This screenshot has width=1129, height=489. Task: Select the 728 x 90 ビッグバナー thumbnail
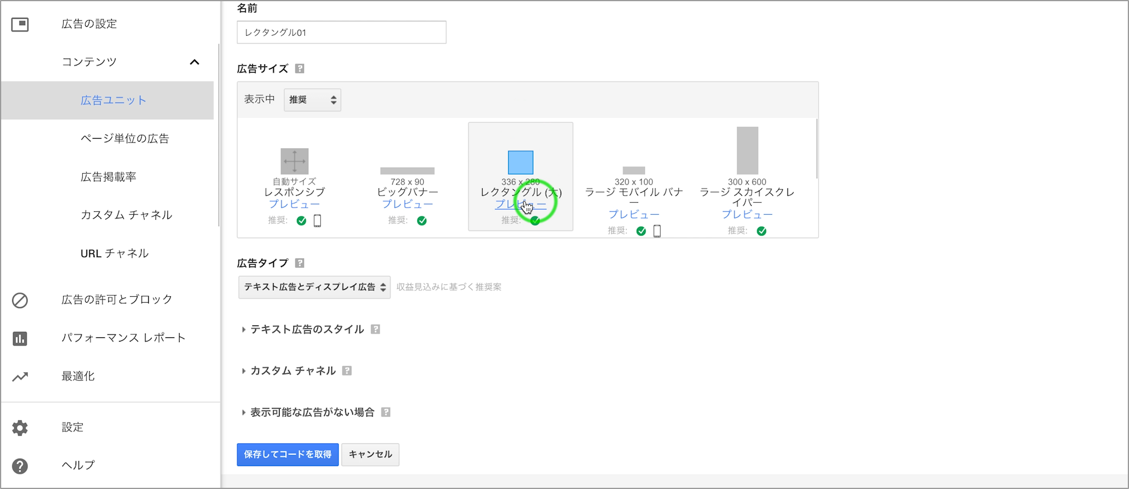click(x=408, y=171)
